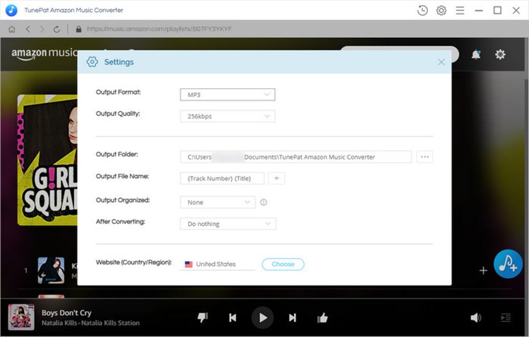
Task: Open the conversion history clock icon
Action: tap(422, 10)
